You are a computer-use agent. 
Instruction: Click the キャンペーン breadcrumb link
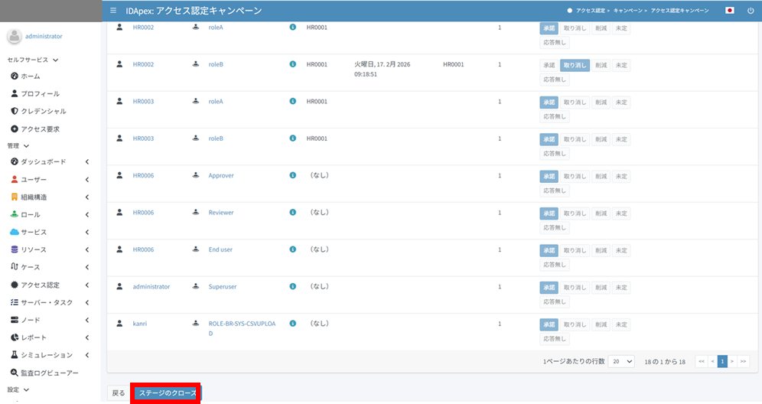(628, 11)
